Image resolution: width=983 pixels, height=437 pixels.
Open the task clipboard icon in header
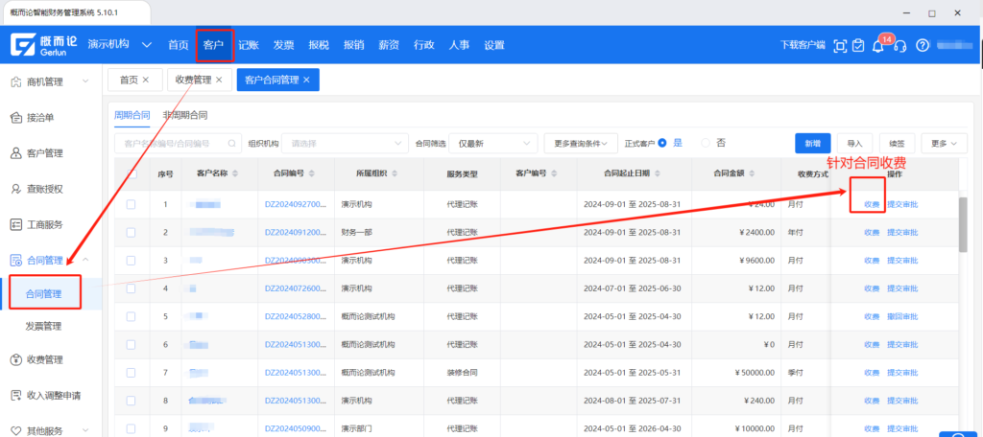pyautogui.click(x=859, y=45)
